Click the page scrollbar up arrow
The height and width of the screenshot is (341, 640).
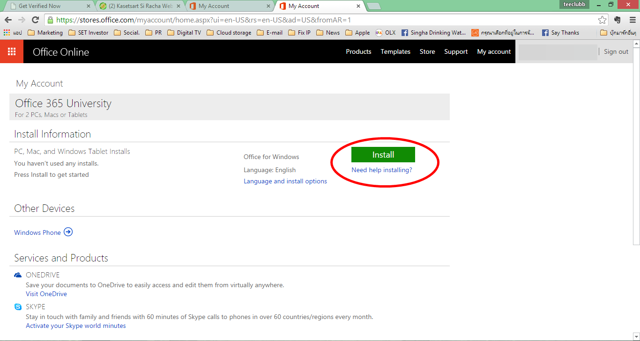636,44
